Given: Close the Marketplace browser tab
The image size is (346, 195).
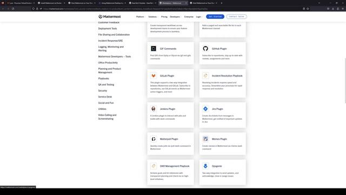Looking at the screenshot, I should [x=186, y=3].
